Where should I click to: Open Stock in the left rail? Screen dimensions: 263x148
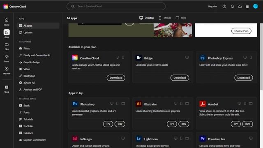pyautogui.click(x=7, y=89)
